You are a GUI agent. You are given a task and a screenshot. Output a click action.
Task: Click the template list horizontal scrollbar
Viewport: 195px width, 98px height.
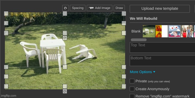coord(139,40)
